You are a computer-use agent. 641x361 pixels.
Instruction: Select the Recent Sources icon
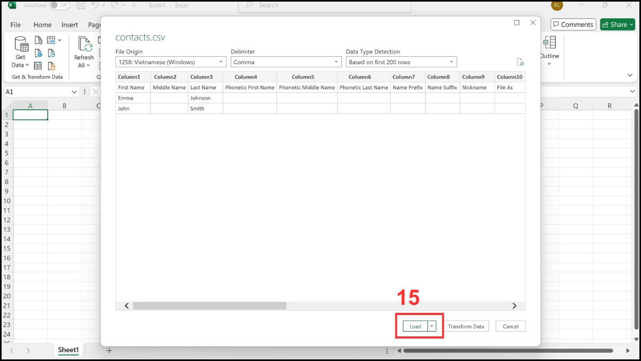click(x=51, y=53)
